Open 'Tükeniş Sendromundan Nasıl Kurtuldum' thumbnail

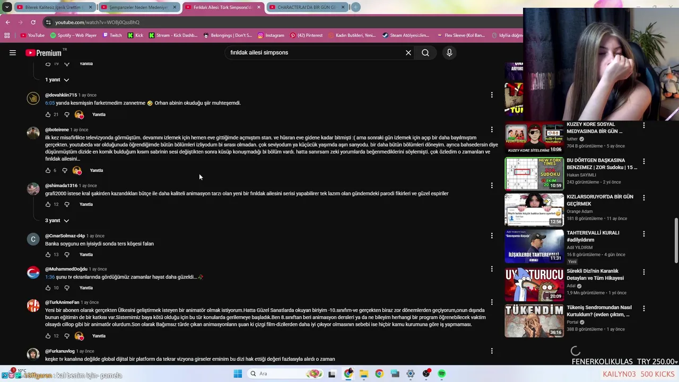point(534,320)
